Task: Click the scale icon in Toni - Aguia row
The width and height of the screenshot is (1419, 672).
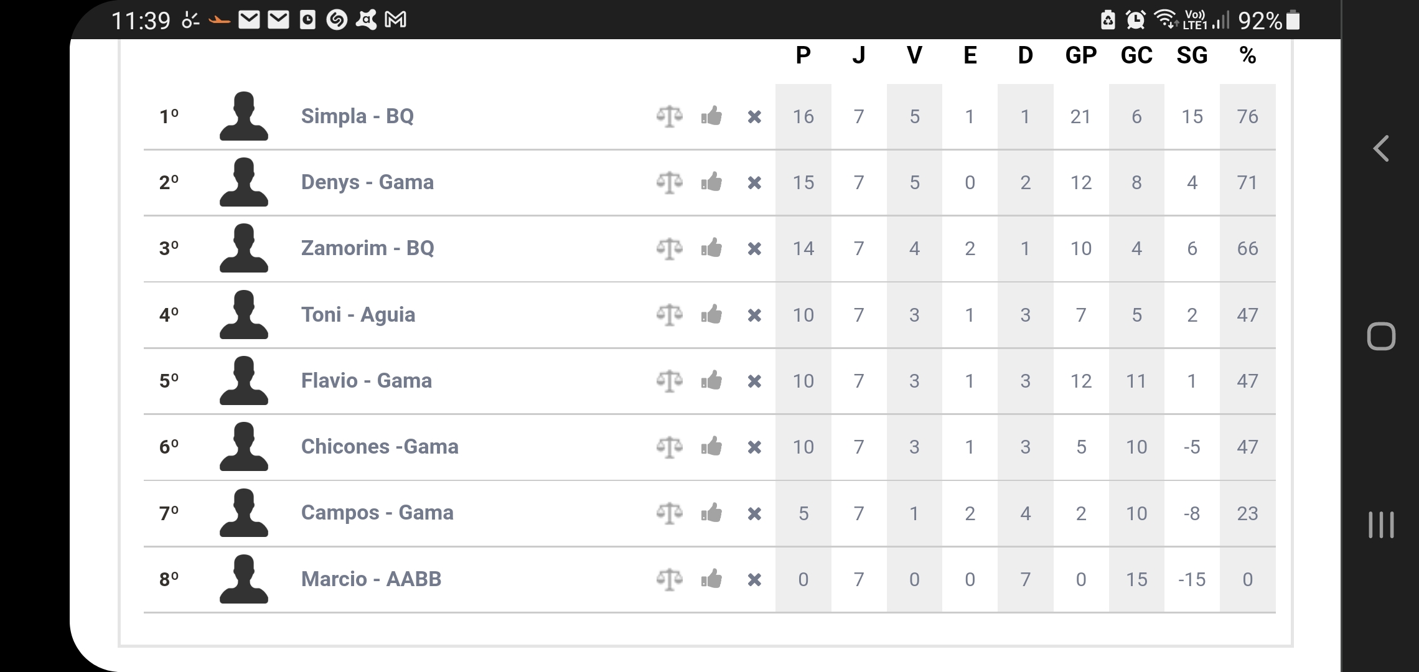Action: pyautogui.click(x=669, y=315)
